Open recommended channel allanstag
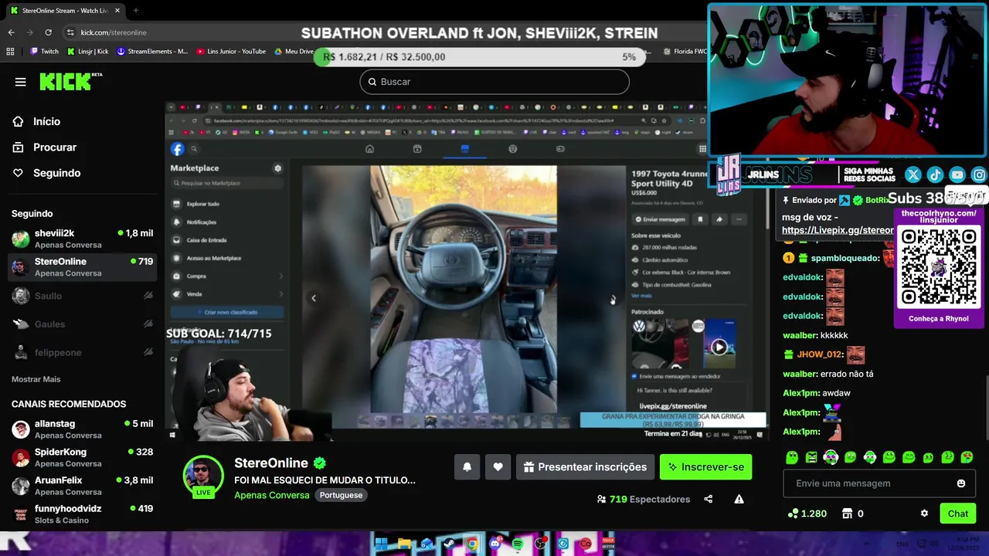Image resolution: width=989 pixels, height=556 pixels. pyautogui.click(x=82, y=429)
